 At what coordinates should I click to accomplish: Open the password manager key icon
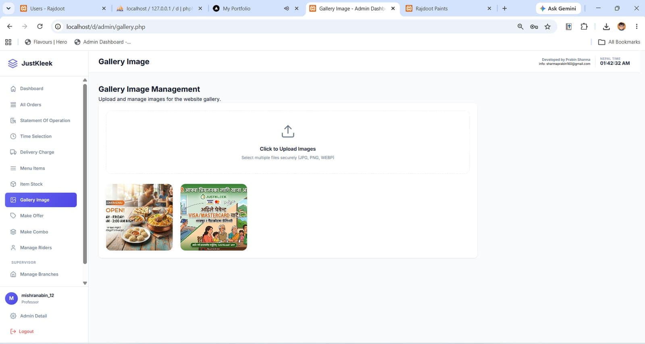pos(534,27)
